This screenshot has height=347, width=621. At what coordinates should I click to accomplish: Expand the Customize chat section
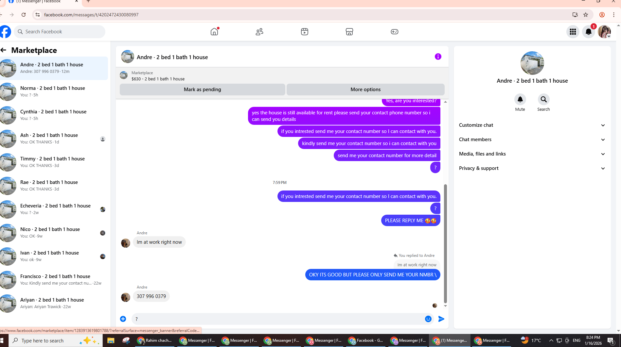point(532,125)
